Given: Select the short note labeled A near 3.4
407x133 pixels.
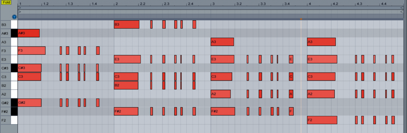Looking at the screenshot, I should 291,94.
